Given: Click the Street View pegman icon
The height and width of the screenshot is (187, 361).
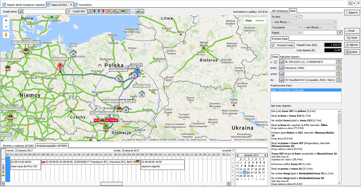Looking at the screenshot, I should pyautogui.click(x=6, y=35).
